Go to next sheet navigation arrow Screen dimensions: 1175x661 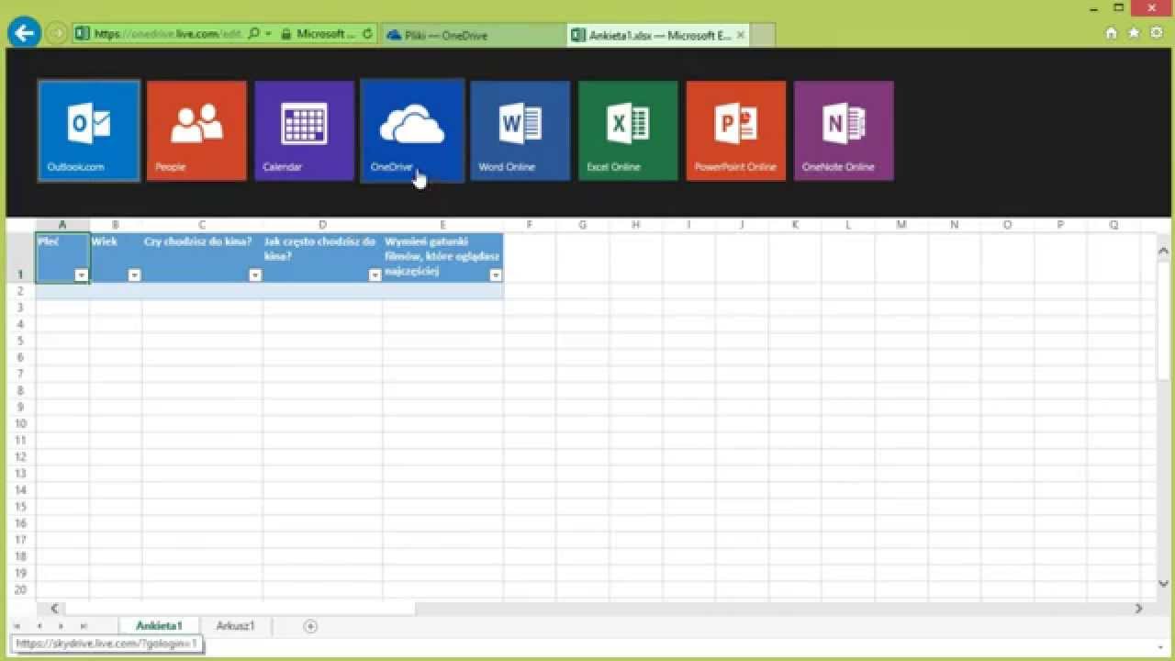[x=61, y=626]
